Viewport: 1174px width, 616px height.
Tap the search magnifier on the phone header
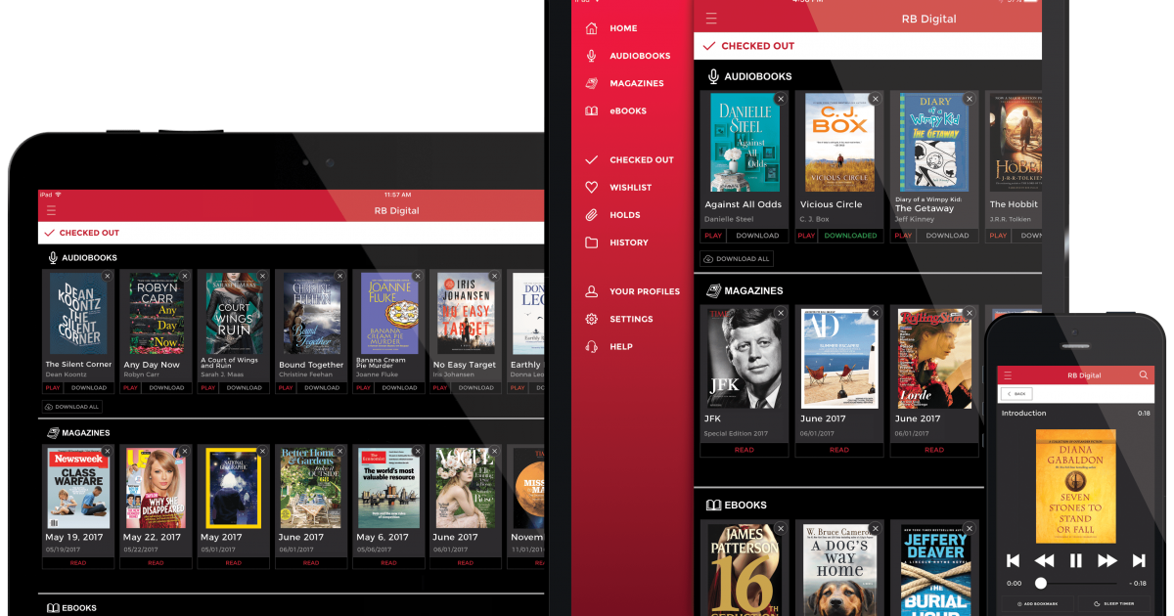[x=1143, y=375]
